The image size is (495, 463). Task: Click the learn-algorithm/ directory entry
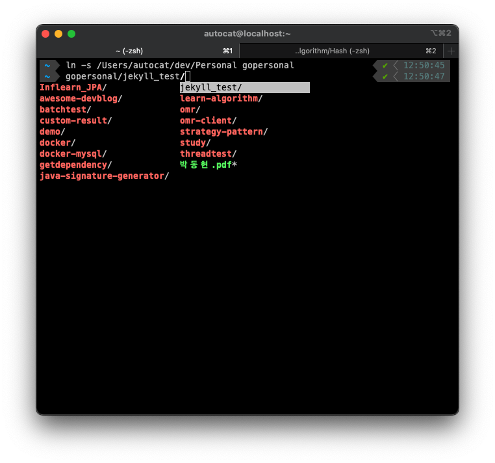click(x=222, y=99)
